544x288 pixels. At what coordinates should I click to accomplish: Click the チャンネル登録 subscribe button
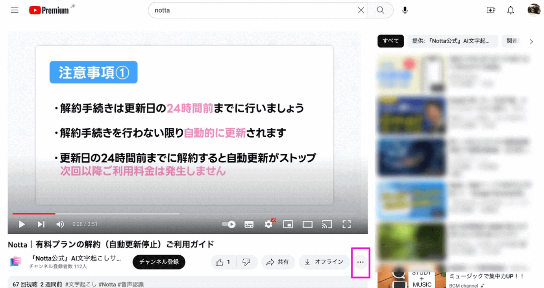pyautogui.click(x=159, y=262)
